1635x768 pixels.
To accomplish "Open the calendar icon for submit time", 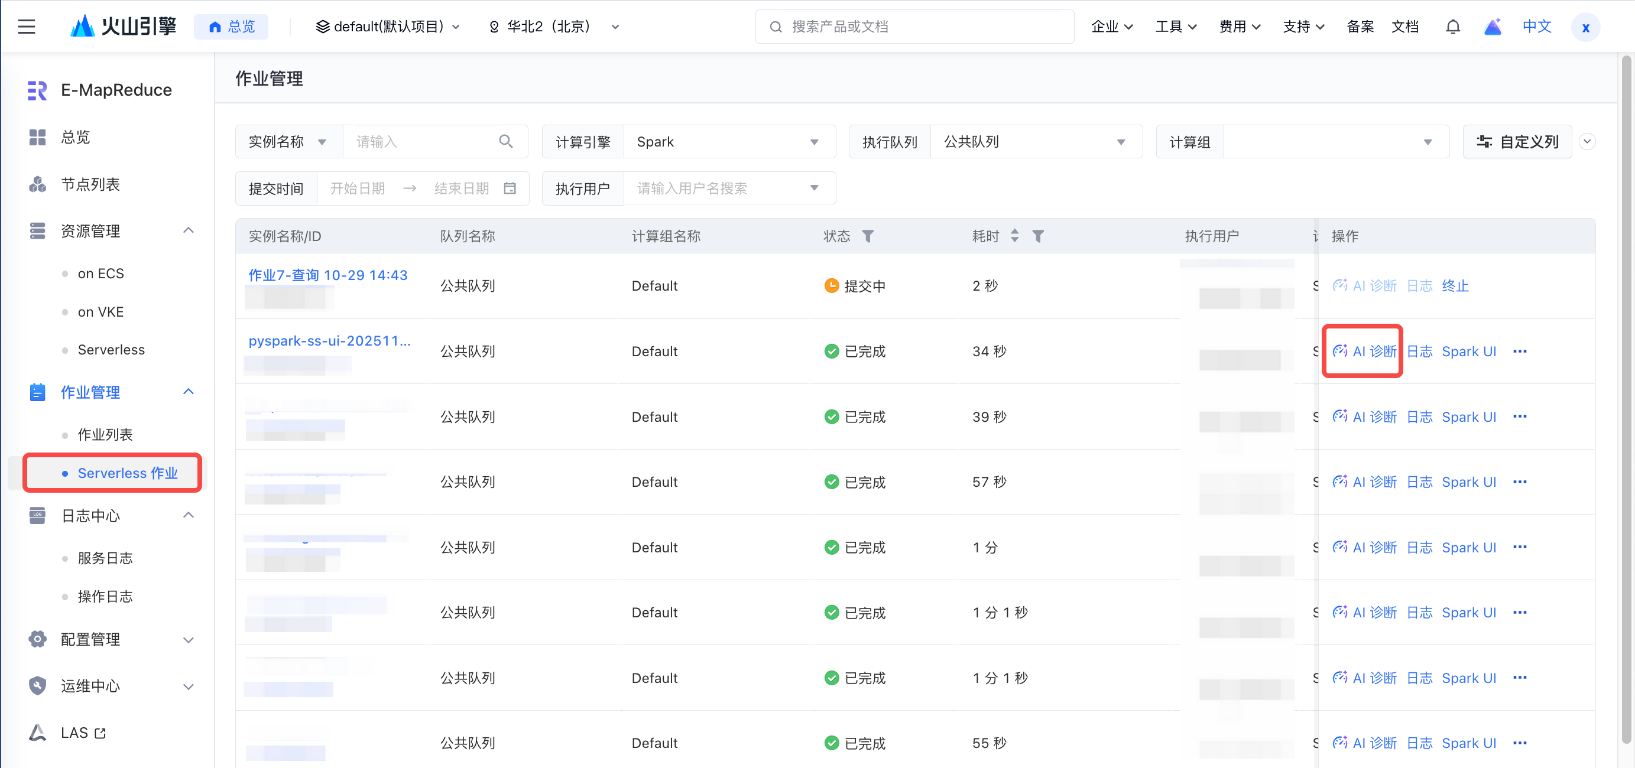I will 510,188.
